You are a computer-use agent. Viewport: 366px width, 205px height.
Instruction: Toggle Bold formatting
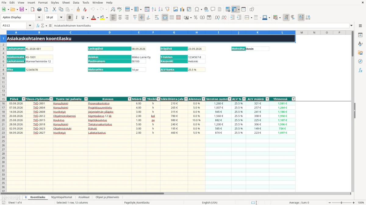tap(70, 18)
